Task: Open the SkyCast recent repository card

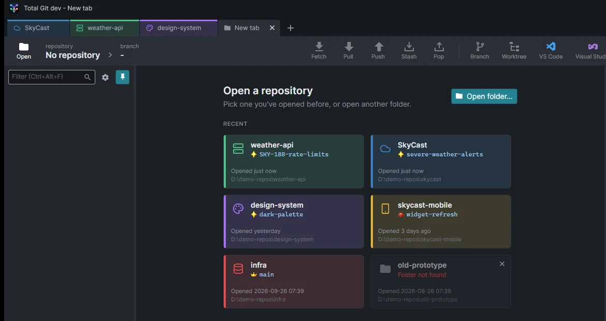Action: pos(441,162)
